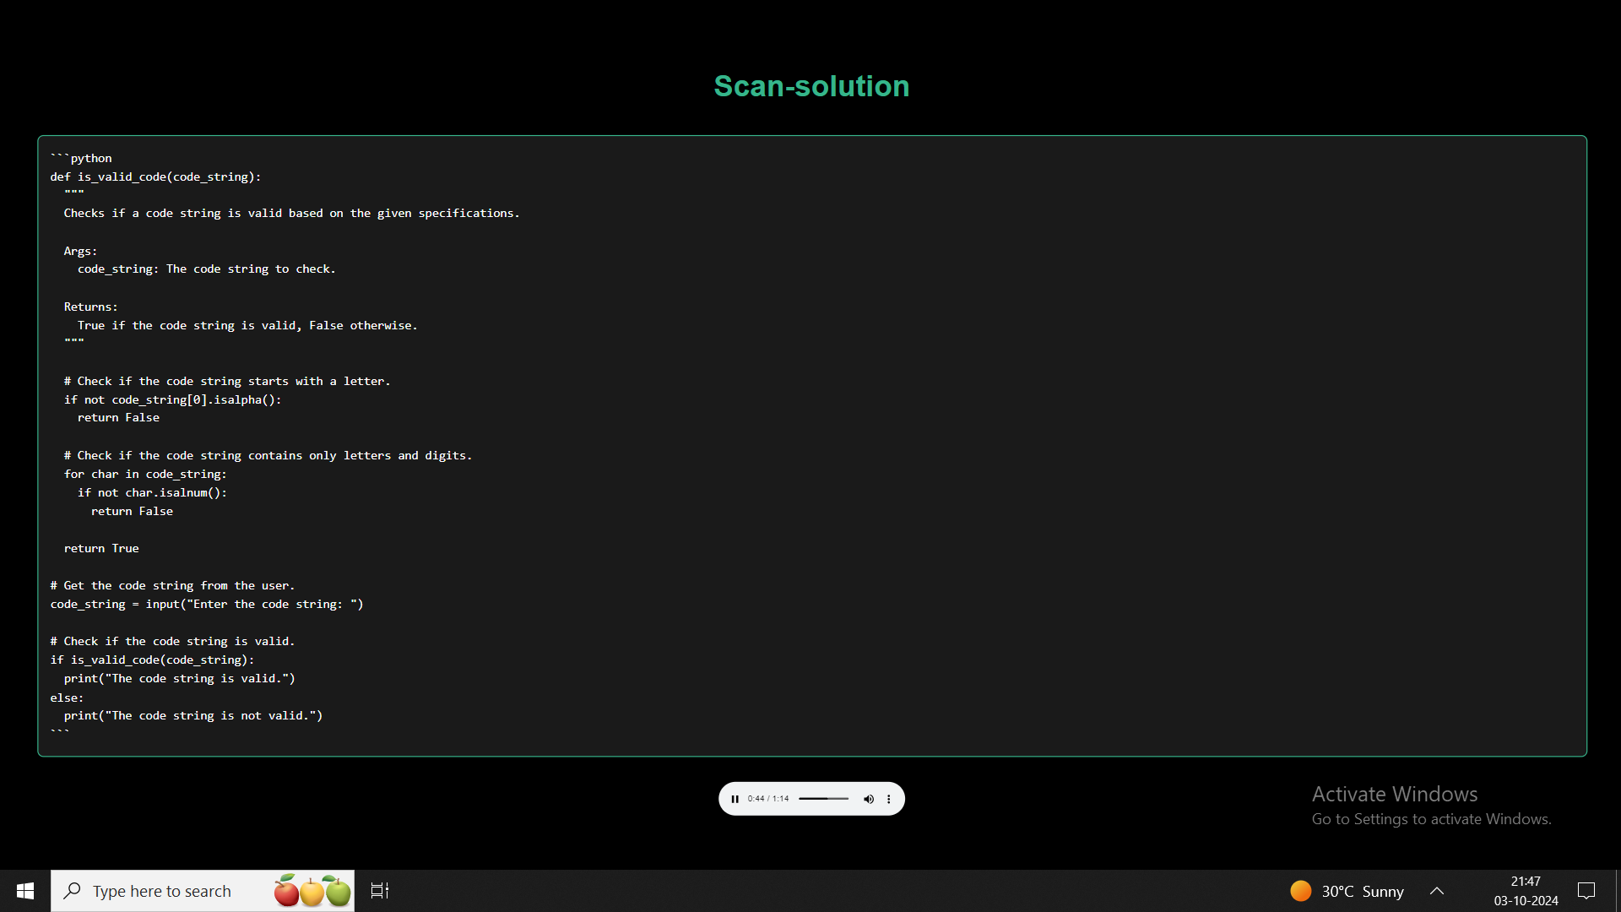Click Show desktop strip at taskbar end

coord(1617,891)
